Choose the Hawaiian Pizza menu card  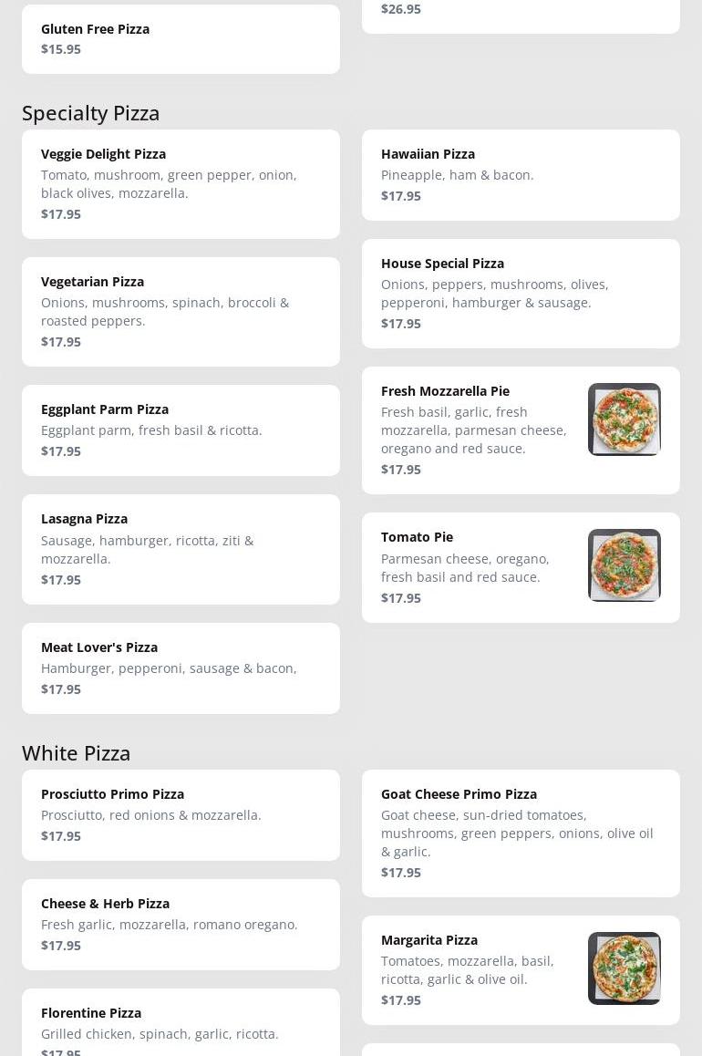[x=521, y=175]
